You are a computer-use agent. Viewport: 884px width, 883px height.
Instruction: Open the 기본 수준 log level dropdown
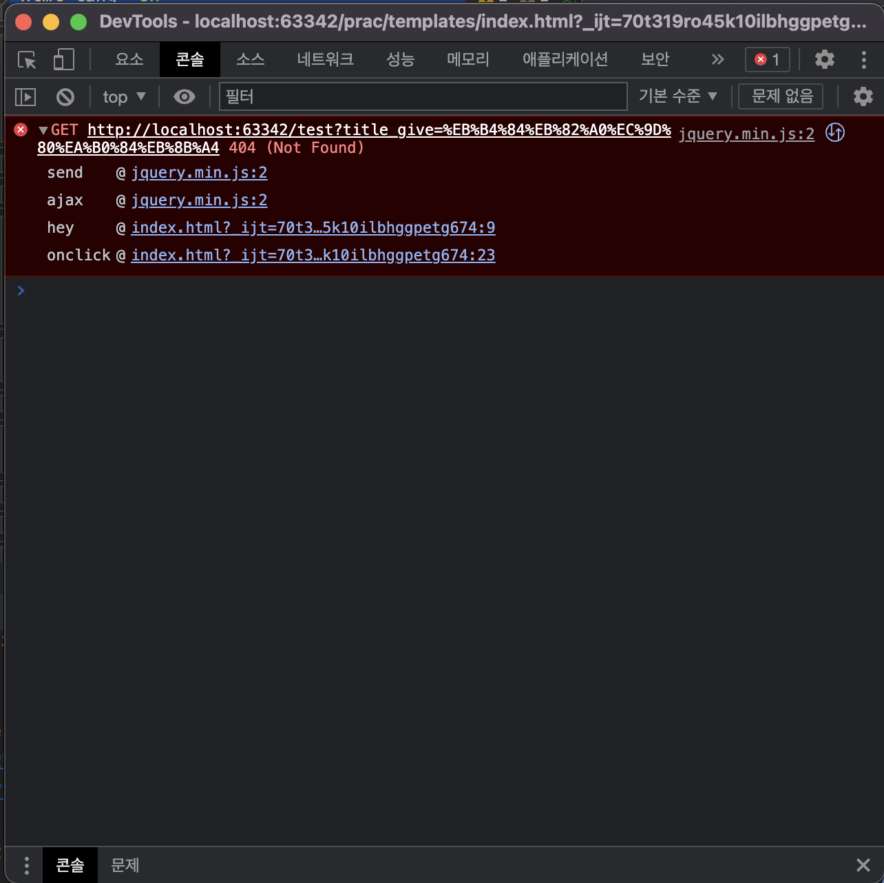678,96
